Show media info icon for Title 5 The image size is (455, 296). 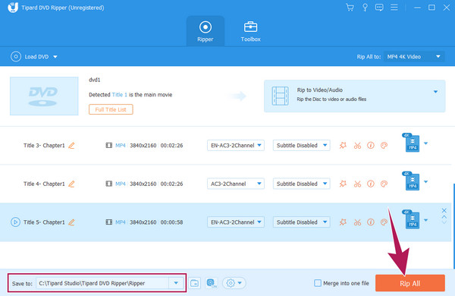pos(371,222)
